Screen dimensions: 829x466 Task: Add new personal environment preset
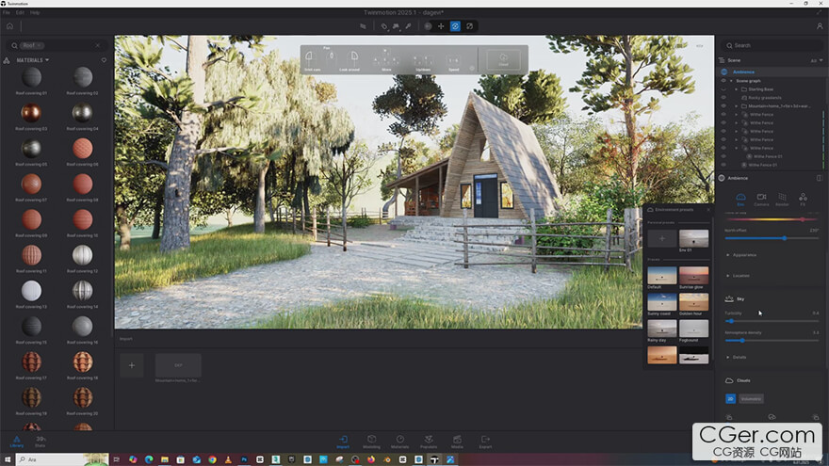click(x=662, y=239)
